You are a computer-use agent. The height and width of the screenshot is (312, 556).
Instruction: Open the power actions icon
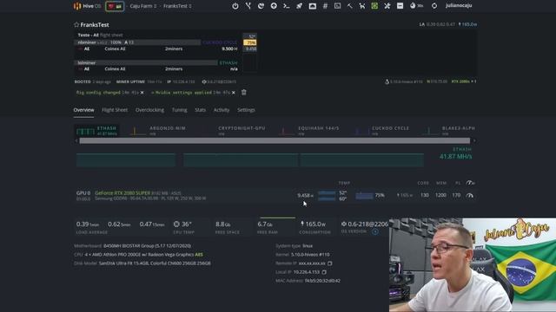(235, 6)
